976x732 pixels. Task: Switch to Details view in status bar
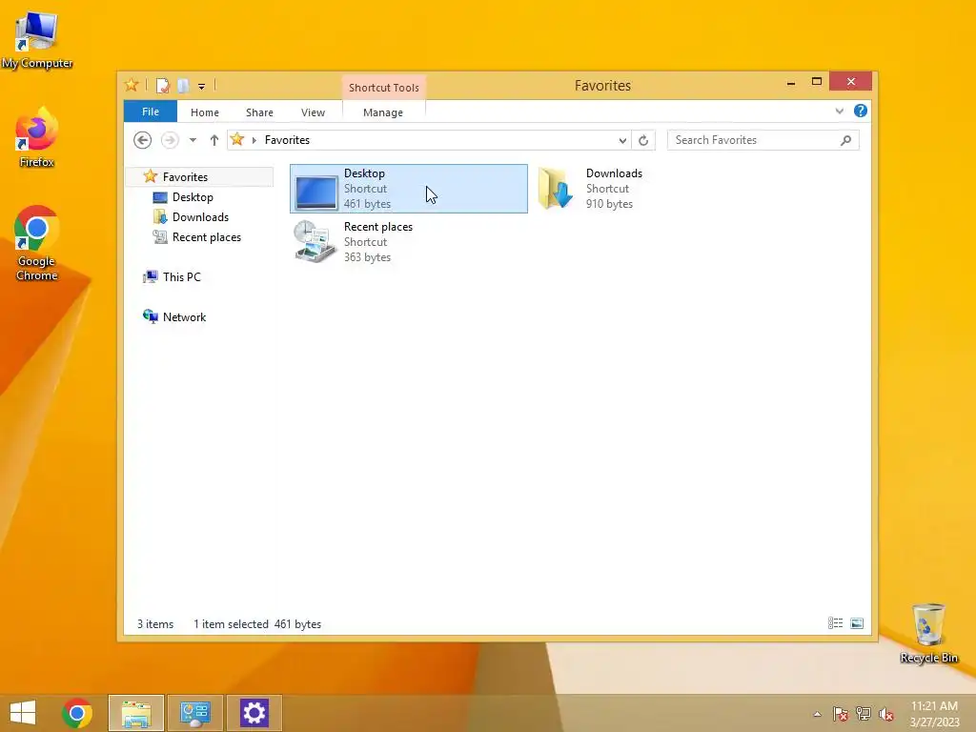coord(835,623)
